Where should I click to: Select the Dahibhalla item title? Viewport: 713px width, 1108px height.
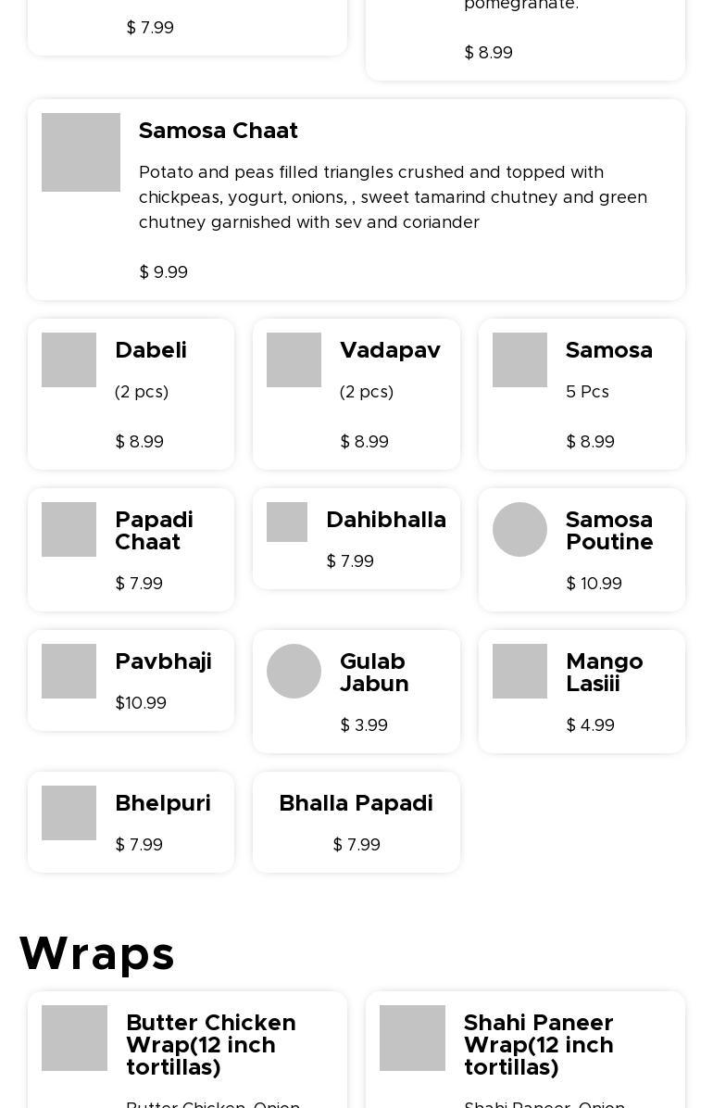pos(386,520)
